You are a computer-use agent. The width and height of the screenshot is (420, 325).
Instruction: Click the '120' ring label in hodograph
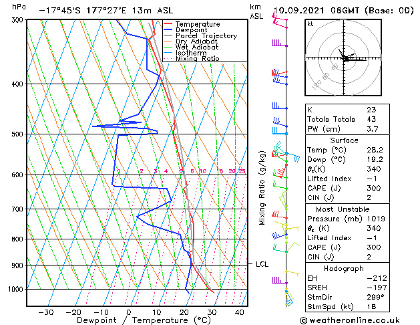click(x=317, y=85)
